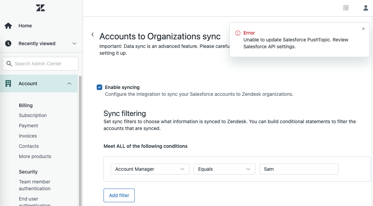Image resolution: width=373 pixels, height=206 pixels.
Task: Open the products grid icon
Action: pyautogui.click(x=346, y=8)
